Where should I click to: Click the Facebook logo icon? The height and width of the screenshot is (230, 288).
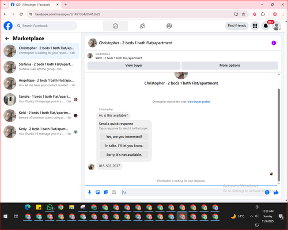click(8, 26)
